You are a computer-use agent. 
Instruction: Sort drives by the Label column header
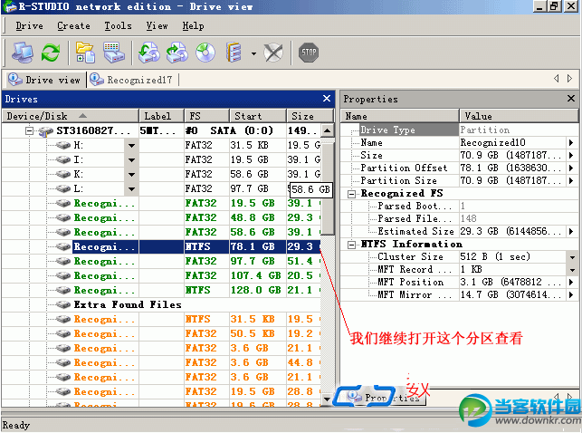(161, 116)
